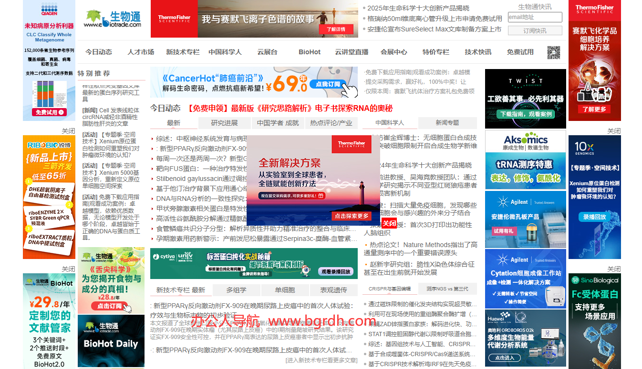This screenshot has width=642, height=369.
Task: Open sidebar 【专题季·空间技术】Xenium 5000基因分析 item
Action: 111,176
